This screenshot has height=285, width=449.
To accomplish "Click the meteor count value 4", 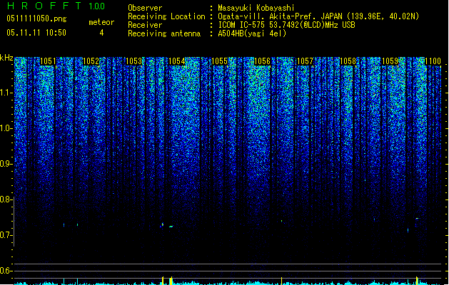I will coord(101,33).
